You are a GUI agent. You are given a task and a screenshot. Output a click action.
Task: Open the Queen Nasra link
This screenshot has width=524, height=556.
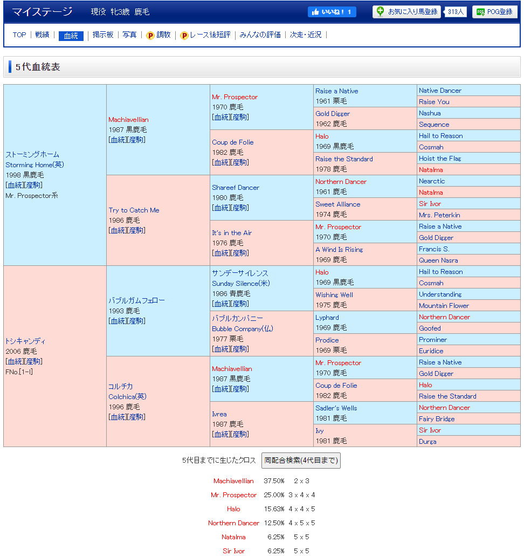pos(438,260)
